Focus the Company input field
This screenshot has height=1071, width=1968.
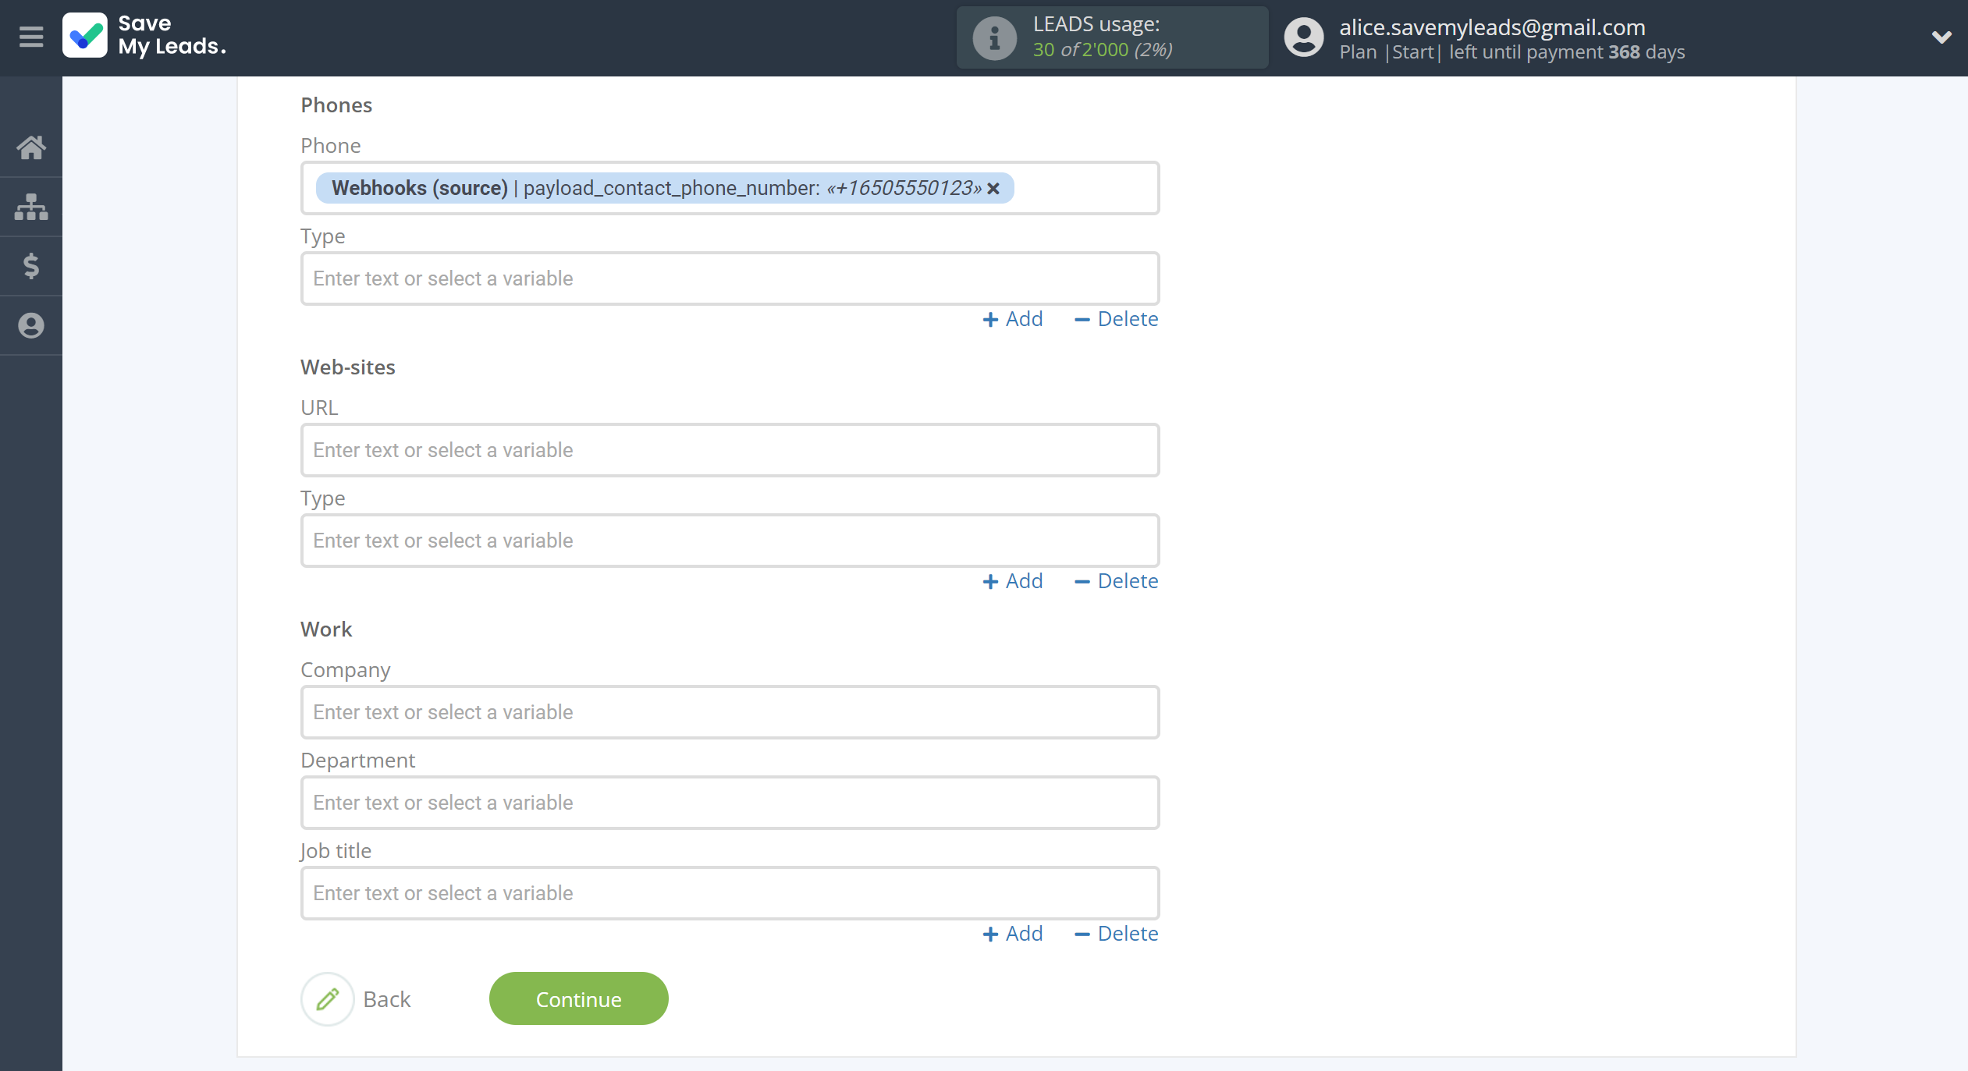tap(730, 712)
